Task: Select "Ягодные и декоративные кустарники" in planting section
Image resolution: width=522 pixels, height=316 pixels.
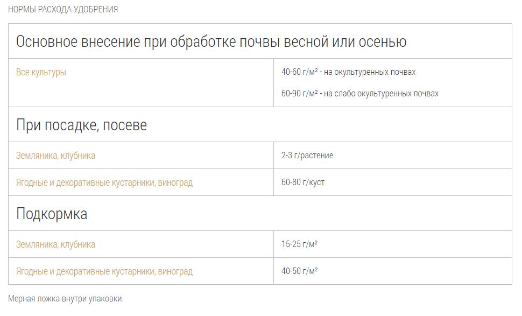Action: pos(86,182)
